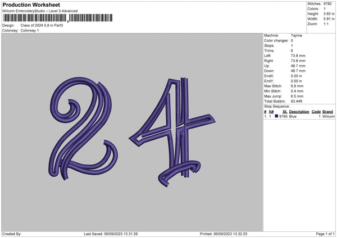Click the embroidered numeral 2 preview
The height and width of the screenshot is (238, 337).
click(83, 129)
